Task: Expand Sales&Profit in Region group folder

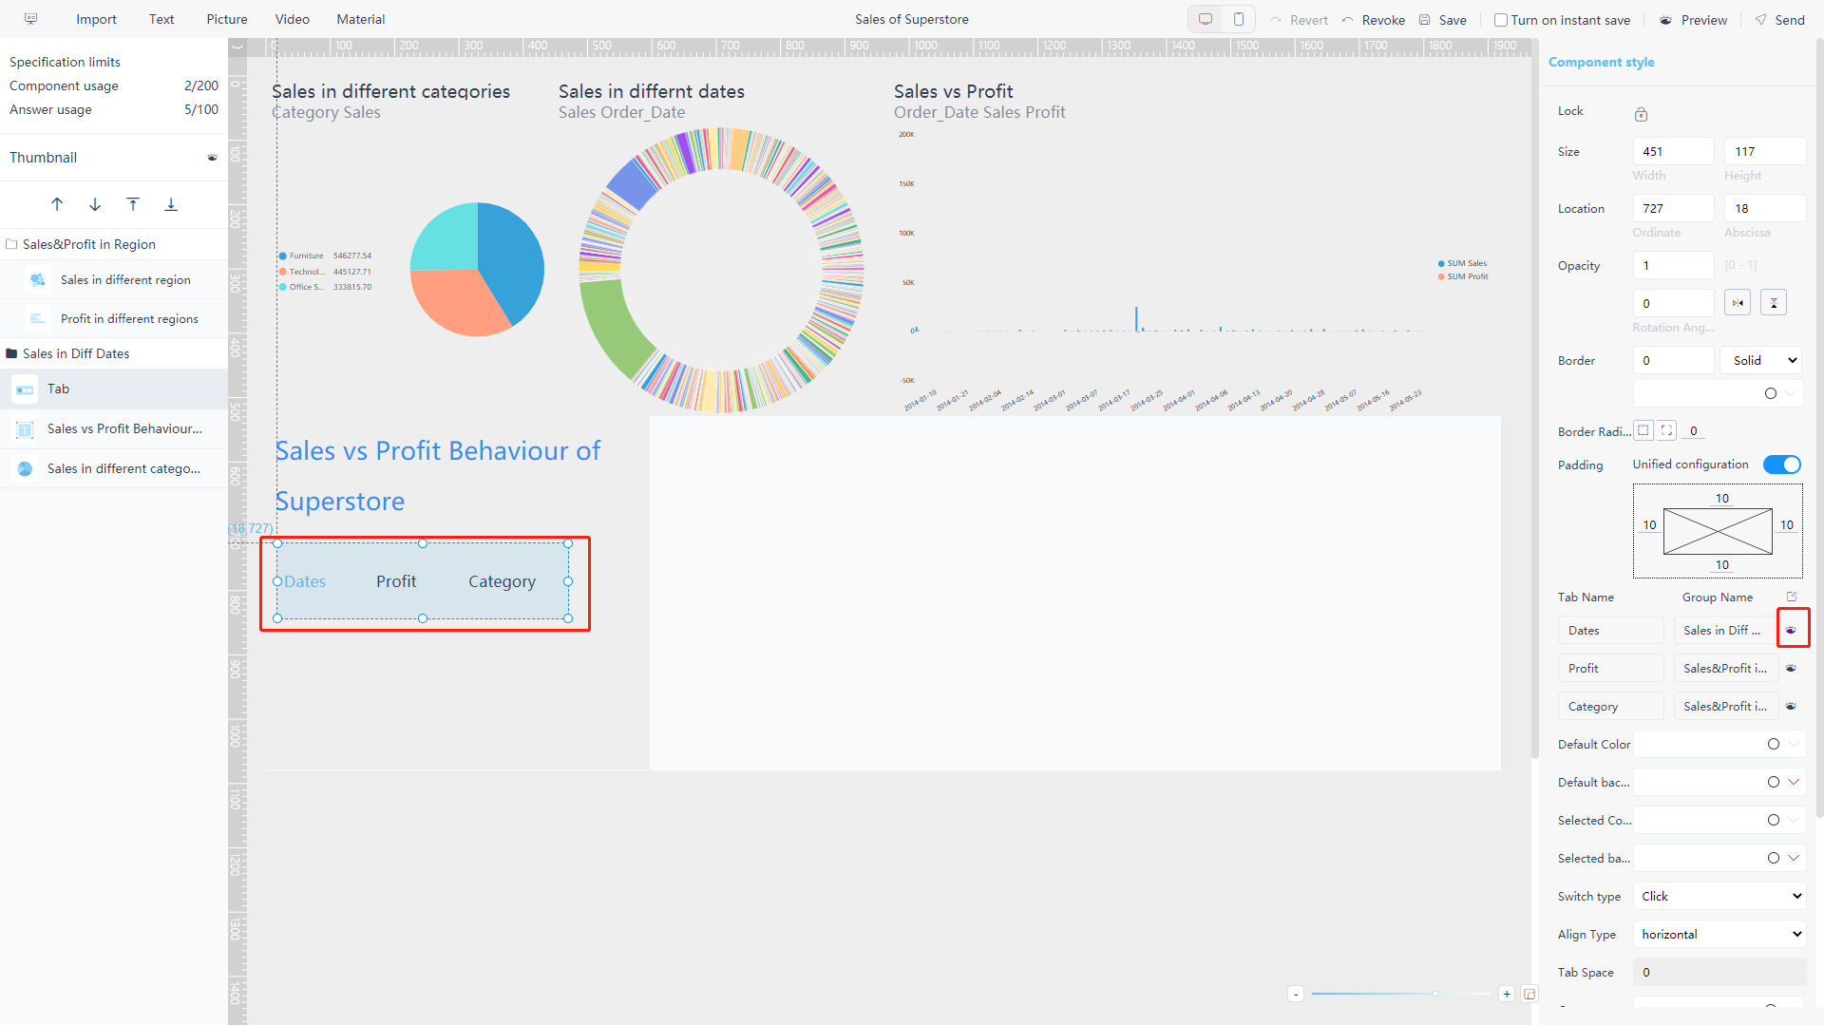Action: (x=12, y=244)
